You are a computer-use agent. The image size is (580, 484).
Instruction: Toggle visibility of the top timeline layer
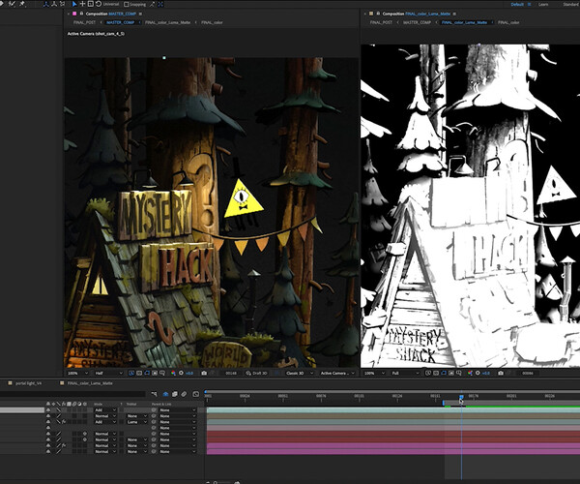pyautogui.click(x=48, y=410)
